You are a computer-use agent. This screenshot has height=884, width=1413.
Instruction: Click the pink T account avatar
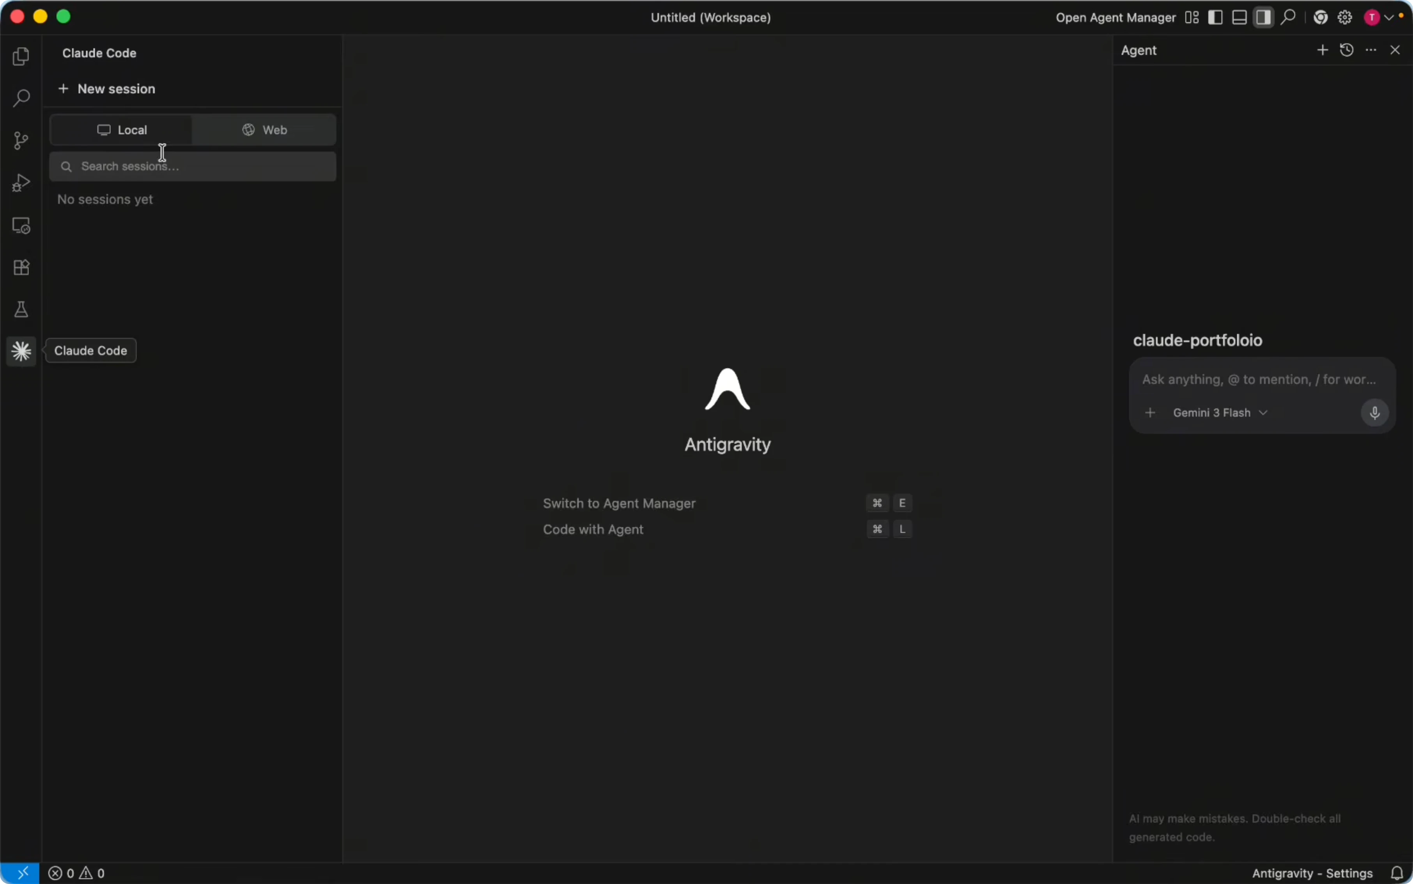point(1372,18)
